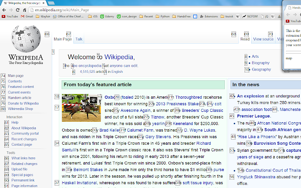Image resolution: width=301 pixels, height=188 pixels.
Task: Open the iOS bookmarks folder
Action: (93, 16)
